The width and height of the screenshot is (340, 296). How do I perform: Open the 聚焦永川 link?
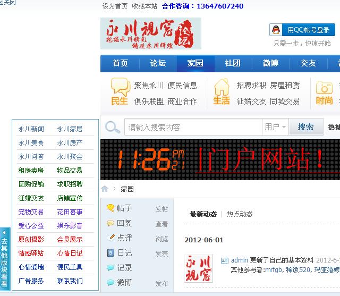pos(149,85)
